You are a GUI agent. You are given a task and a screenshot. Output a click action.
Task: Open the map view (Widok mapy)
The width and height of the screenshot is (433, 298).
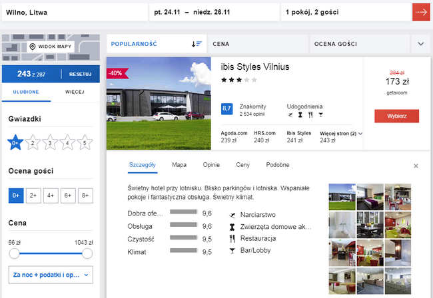click(51, 47)
